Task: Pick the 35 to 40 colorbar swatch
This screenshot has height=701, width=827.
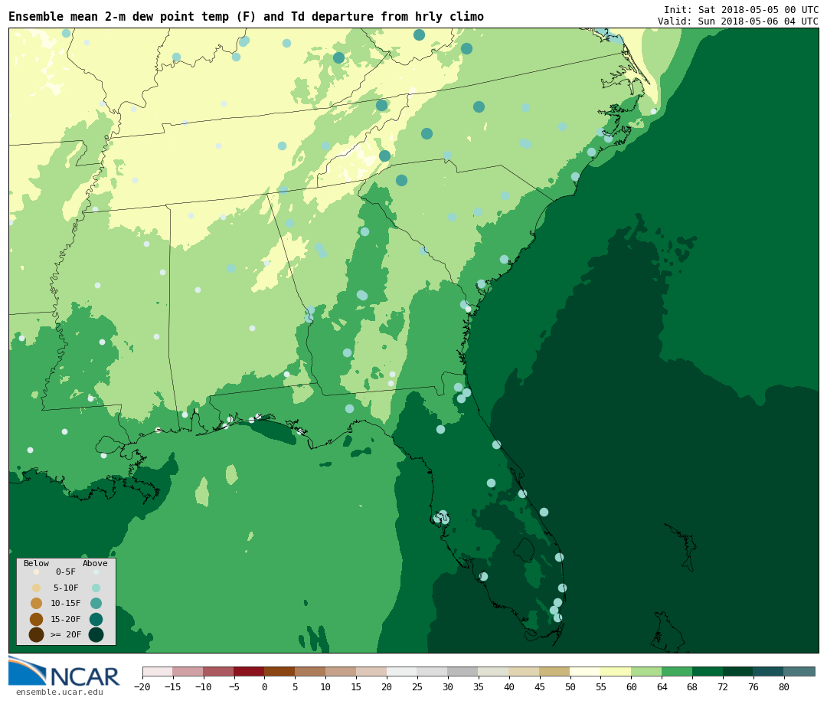Action: [494, 671]
